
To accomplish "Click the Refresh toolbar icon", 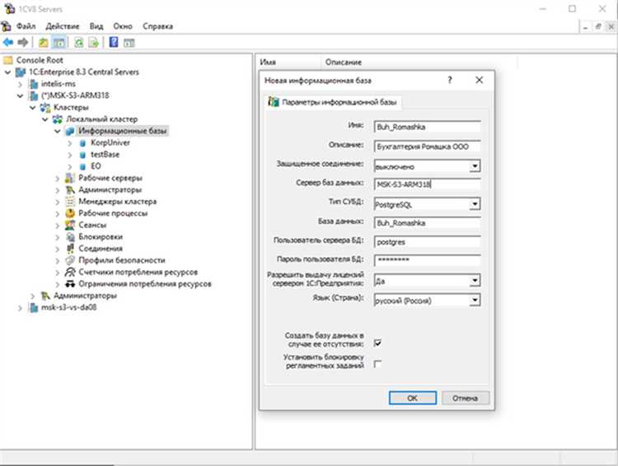I will pos(79,42).
